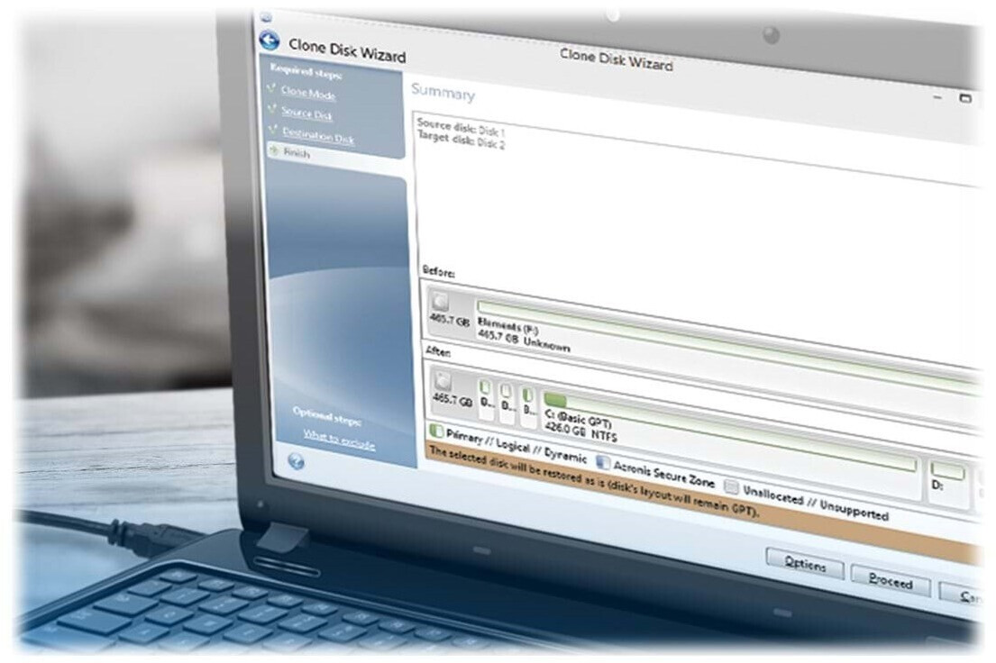Go to the Clone Mode step
The width and height of the screenshot is (996, 663).
[307, 92]
